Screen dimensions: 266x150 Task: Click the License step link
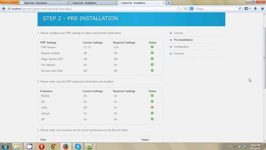coord(178,33)
